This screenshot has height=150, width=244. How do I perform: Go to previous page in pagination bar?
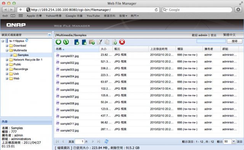click(63, 142)
